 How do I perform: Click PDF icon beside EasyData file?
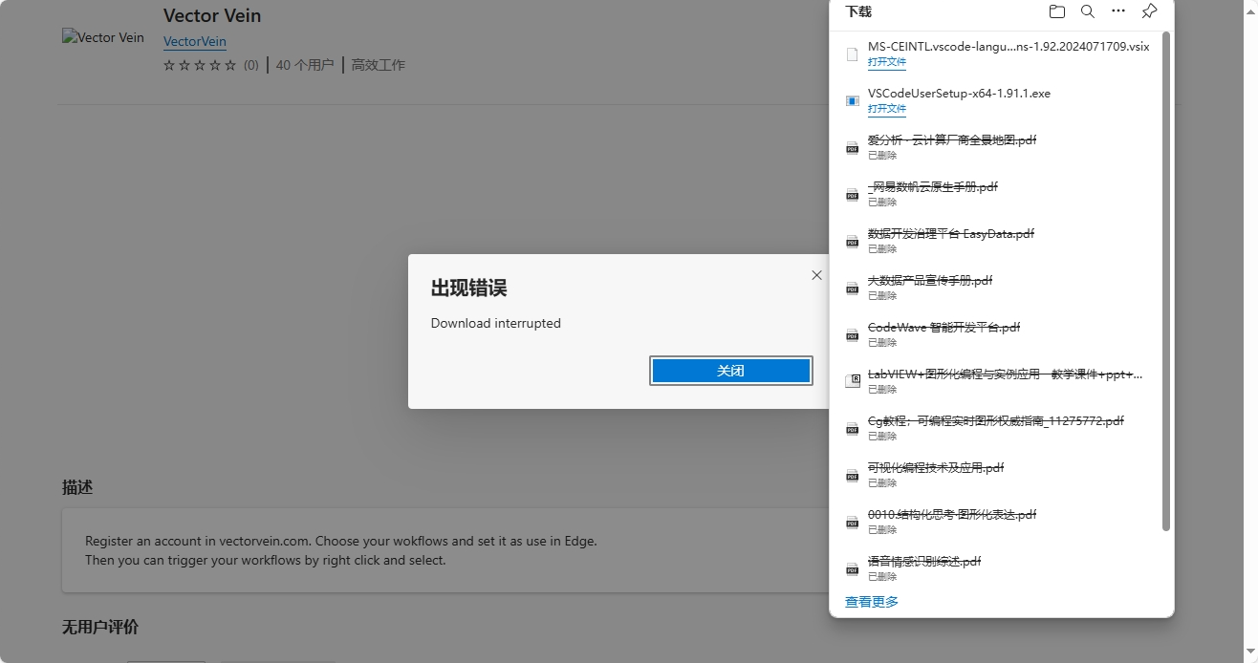pos(852,241)
